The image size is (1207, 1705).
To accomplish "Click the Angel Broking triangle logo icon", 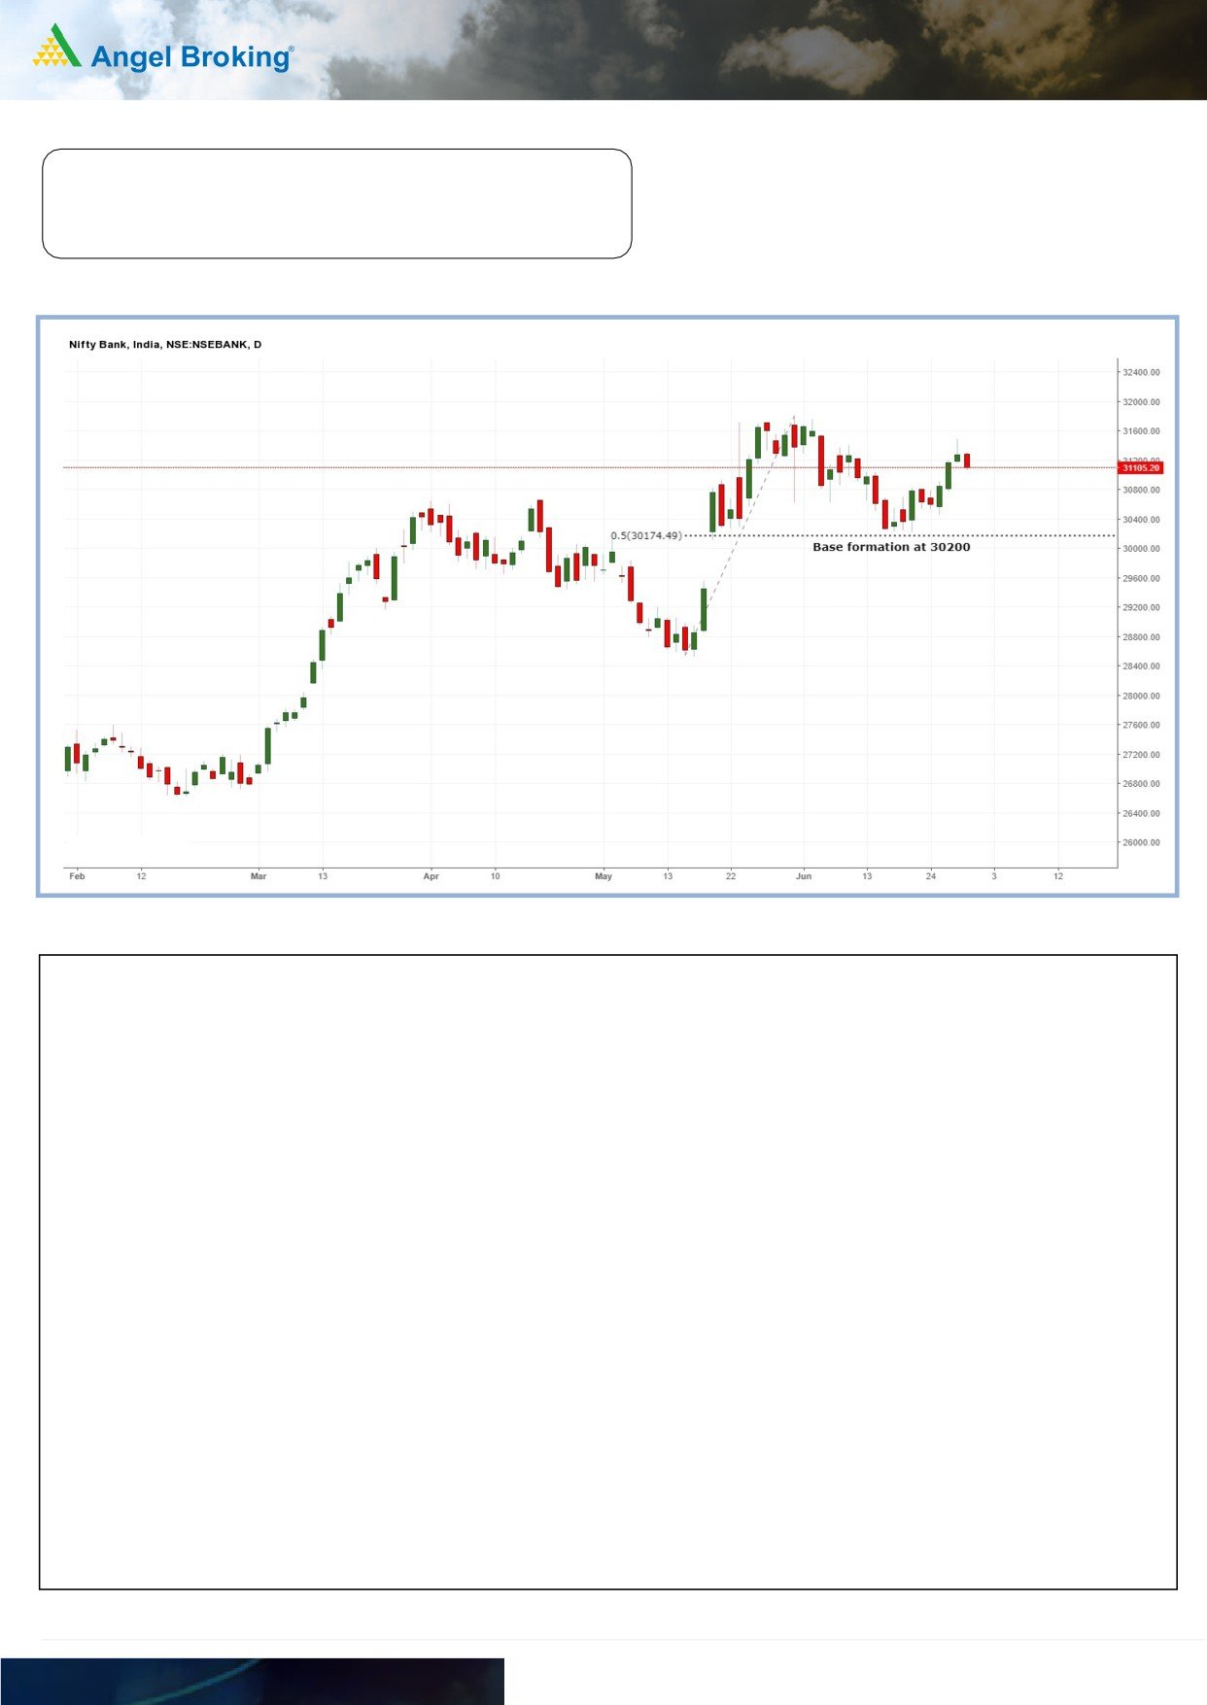I will [56, 47].
